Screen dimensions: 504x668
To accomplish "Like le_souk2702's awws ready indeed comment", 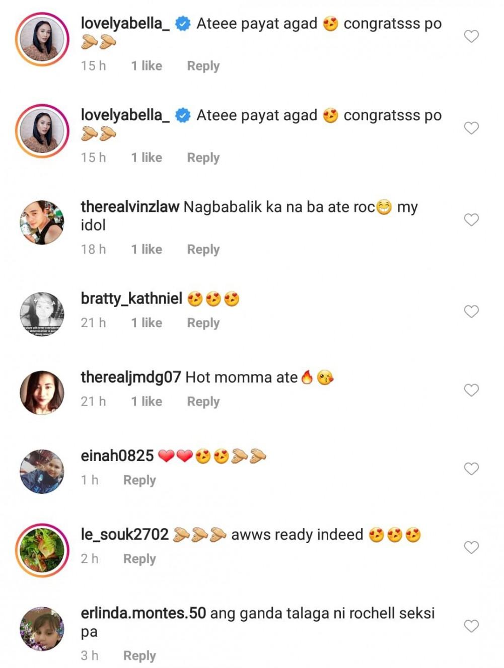I will (x=471, y=547).
